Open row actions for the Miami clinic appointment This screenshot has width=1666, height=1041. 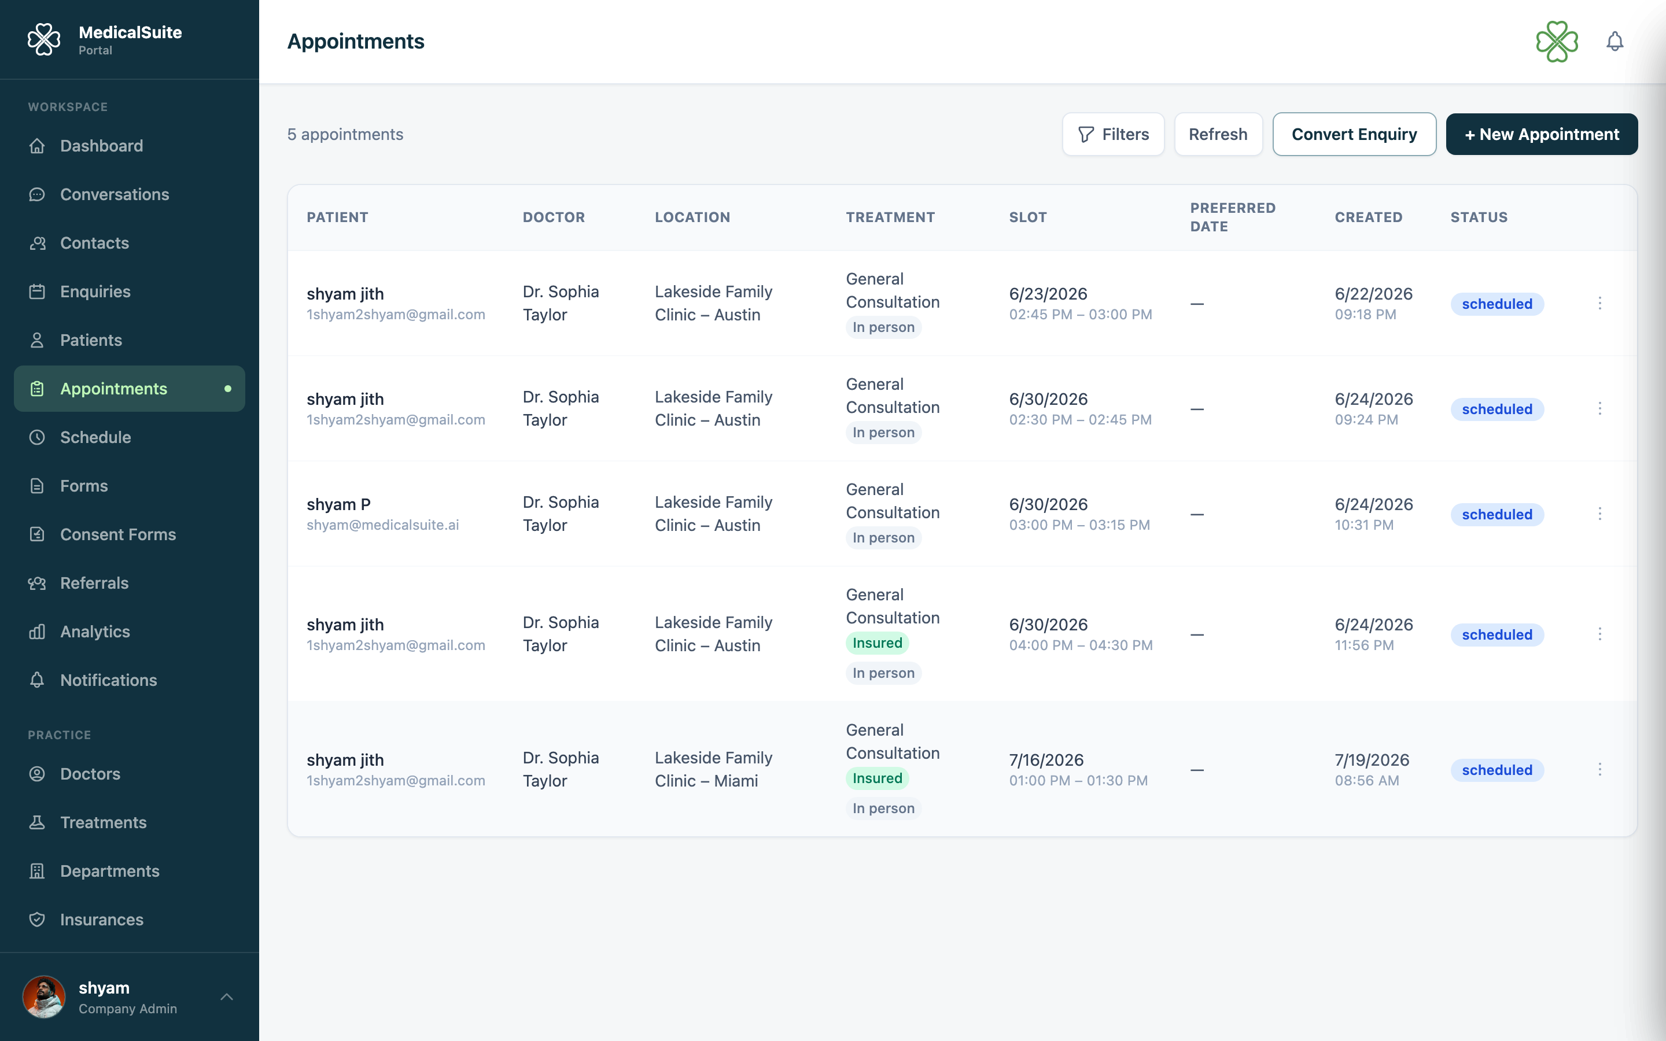(1600, 769)
